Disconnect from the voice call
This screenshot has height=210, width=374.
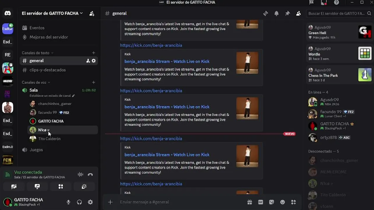(90, 174)
